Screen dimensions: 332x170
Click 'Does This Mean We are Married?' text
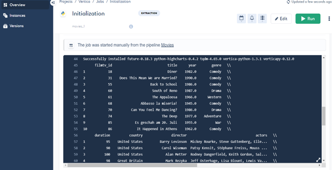click(148, 78)
